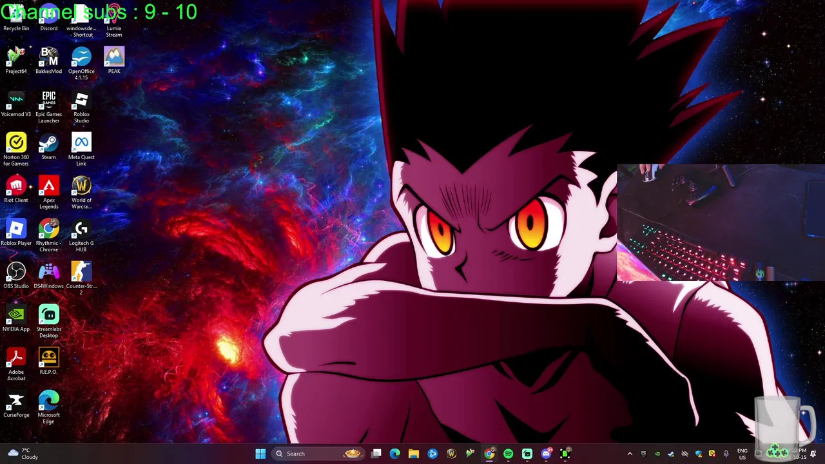Open the Streamlabs Desktop desktop shortcut
Screen dimensions: 825x464
coord(49,322)
